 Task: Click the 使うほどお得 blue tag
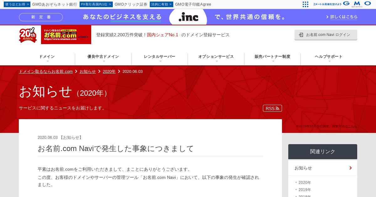pos(17,4)
